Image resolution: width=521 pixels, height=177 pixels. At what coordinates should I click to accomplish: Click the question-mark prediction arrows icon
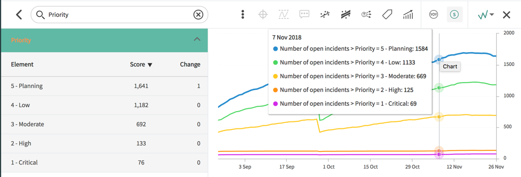click(x=366, y=15)
